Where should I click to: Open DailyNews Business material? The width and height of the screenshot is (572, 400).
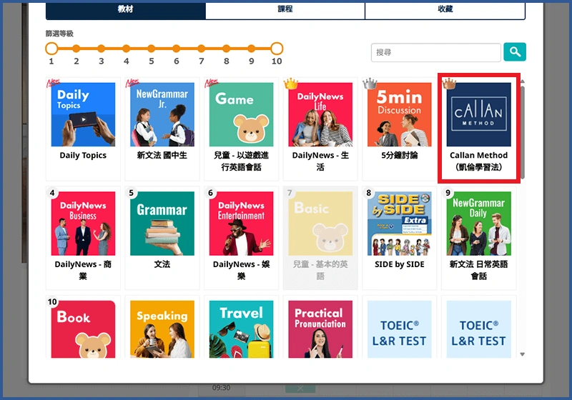click(83, 238)
